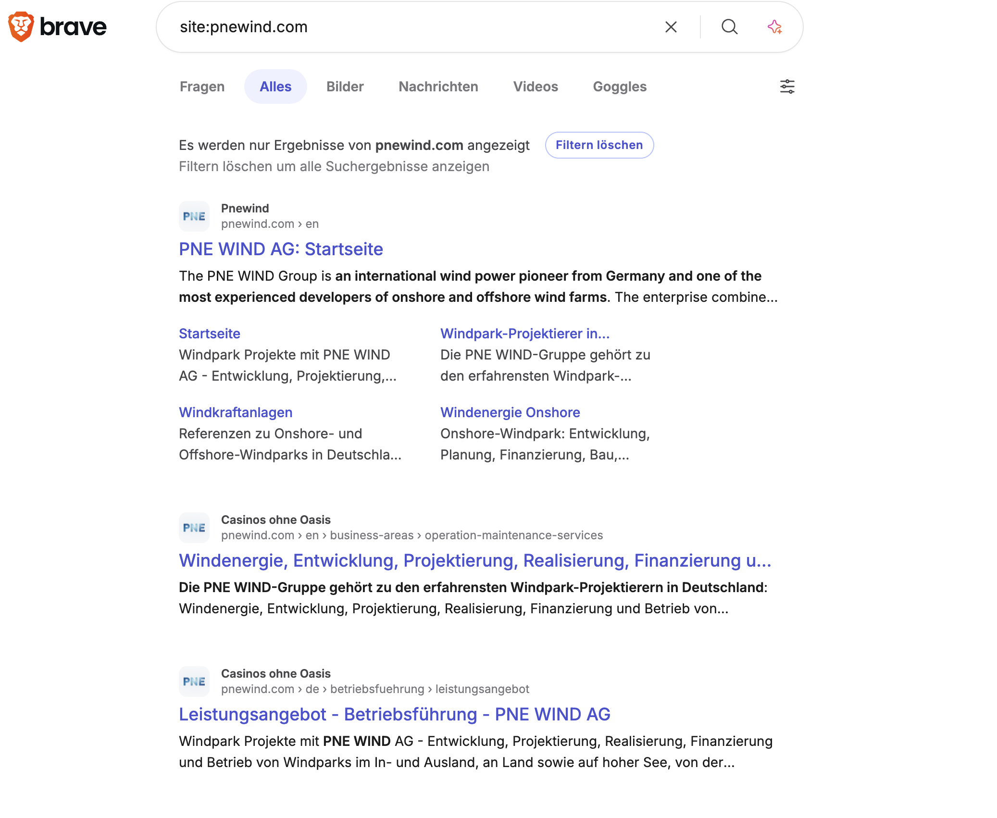Switch to the Videos tab
Screen dimensions: 997x818
pyautogui.click(x=536, y=87)
